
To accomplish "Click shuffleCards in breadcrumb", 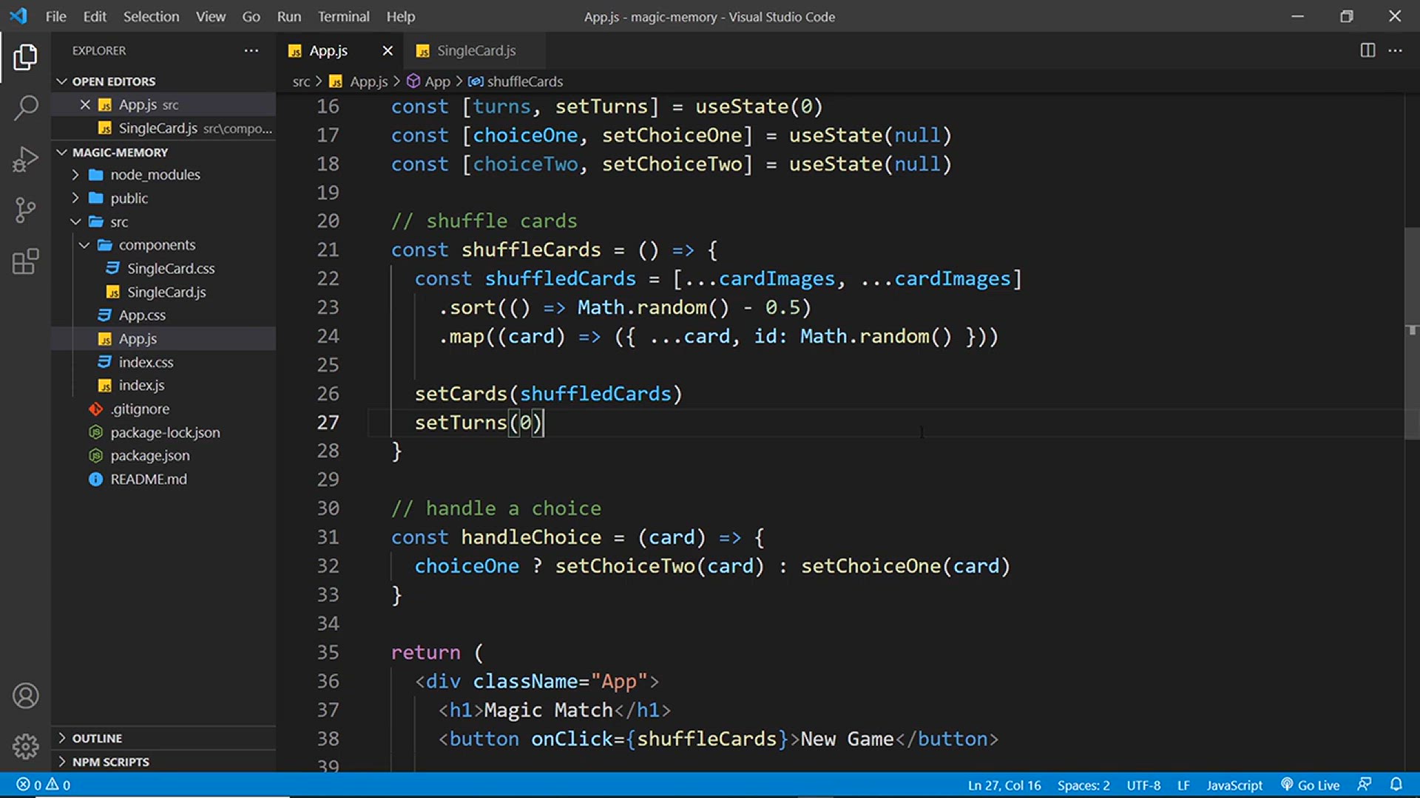I will (516, 81).
